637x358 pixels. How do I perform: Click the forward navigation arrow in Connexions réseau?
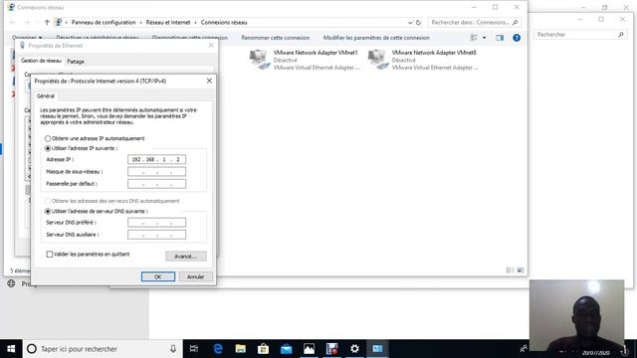[x=27, y=22]
